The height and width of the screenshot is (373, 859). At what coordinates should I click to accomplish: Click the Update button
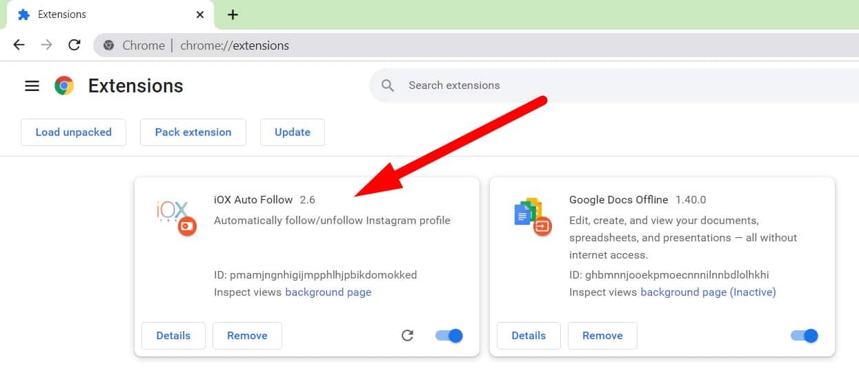coord(292,132)
